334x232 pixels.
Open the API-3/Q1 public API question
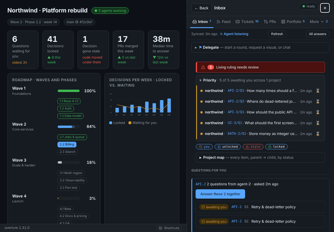260,112
